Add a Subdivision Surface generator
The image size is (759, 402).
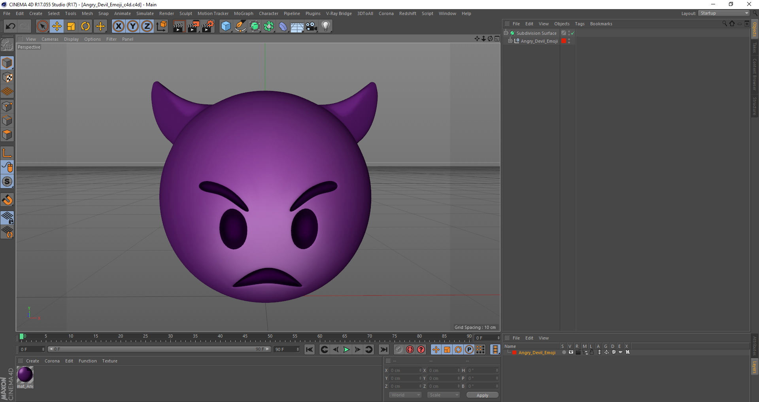[x=255, y=26]
